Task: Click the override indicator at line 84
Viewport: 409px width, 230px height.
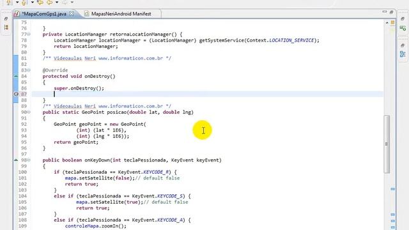Action: (16, 76)
